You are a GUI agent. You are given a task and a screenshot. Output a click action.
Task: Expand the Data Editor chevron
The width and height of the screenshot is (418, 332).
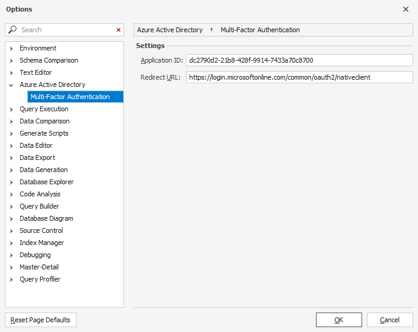click(x=11, y=146)
